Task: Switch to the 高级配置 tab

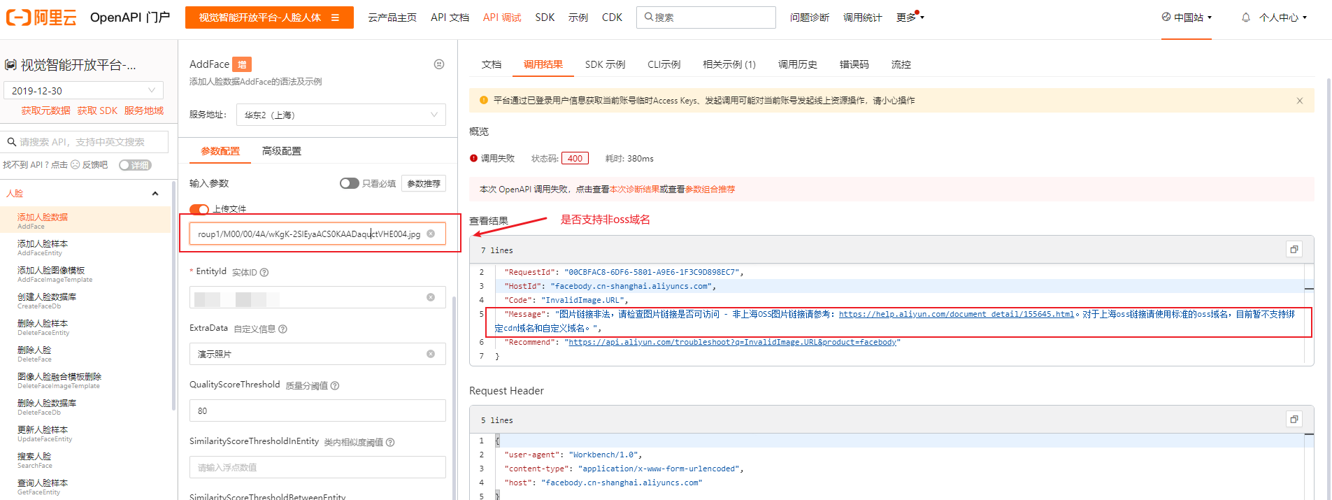Action: 282,151
